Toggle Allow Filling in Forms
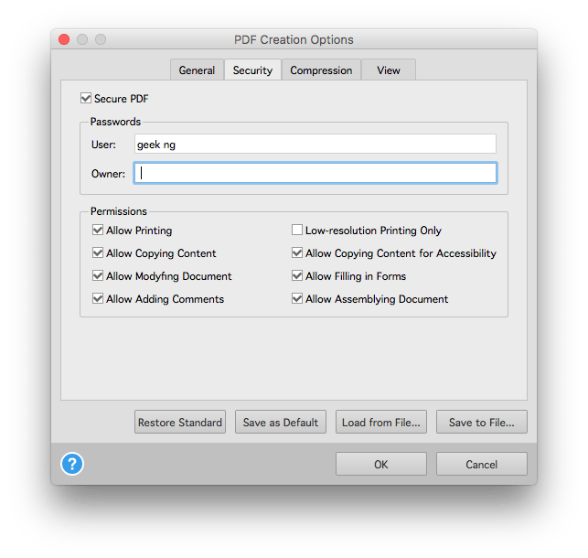The image size is (588, 558). 297,275
